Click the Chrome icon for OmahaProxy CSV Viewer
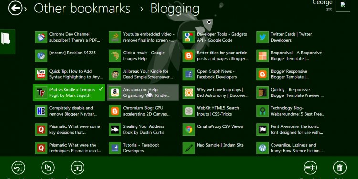This screenshot has width=358, height=179. [x=189, y=129]
